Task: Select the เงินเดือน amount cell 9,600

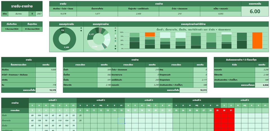Action: point(46,69)
